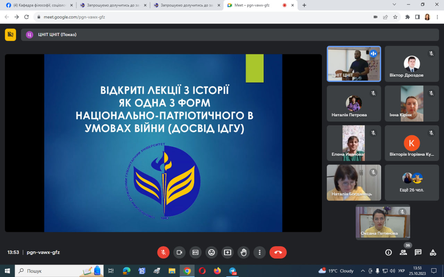
Task: Select the Вікторія Ігорівна tile with K avatar
Action: click(x=412, y=143)
